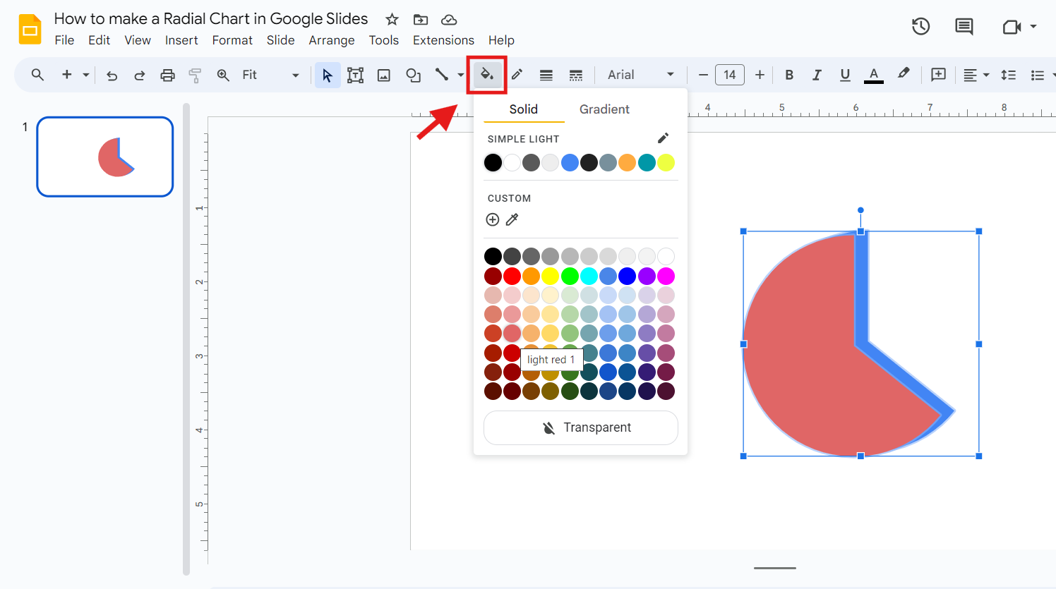
Task: Select the Solid fill tab
Action: [x=524, y=109]
